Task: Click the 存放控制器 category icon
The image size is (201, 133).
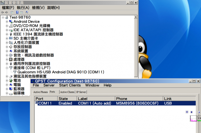Action: [11, 47]
